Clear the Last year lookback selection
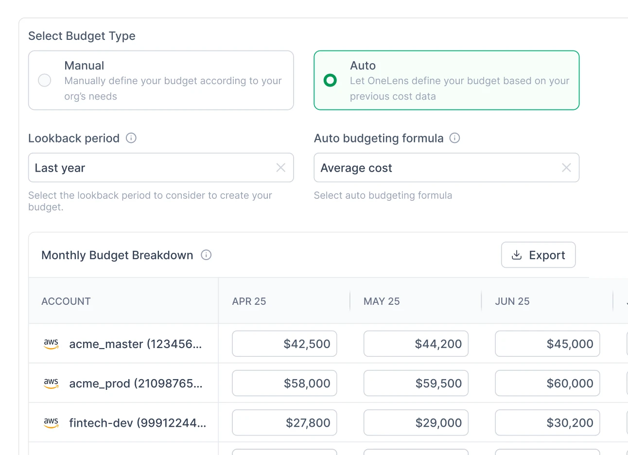The width and height of the screenshot is (628, 455). pyautogui.click(x=281, y=168)
